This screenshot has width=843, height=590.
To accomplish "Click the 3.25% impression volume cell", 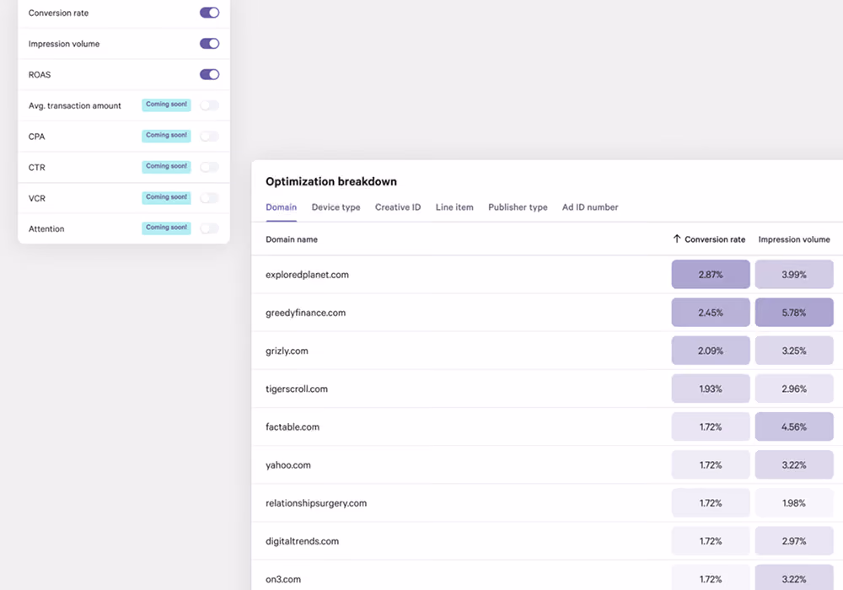I will 794,351.
